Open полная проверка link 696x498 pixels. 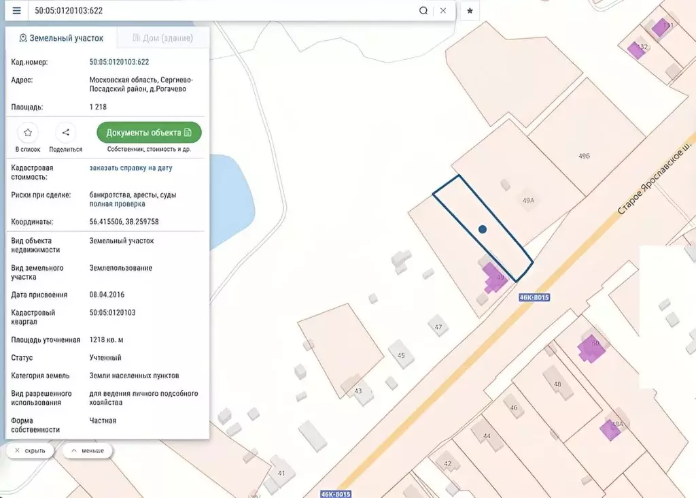click(x=117, y=203)
